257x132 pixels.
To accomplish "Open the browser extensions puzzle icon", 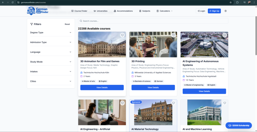I will click(x=237, y=3).
